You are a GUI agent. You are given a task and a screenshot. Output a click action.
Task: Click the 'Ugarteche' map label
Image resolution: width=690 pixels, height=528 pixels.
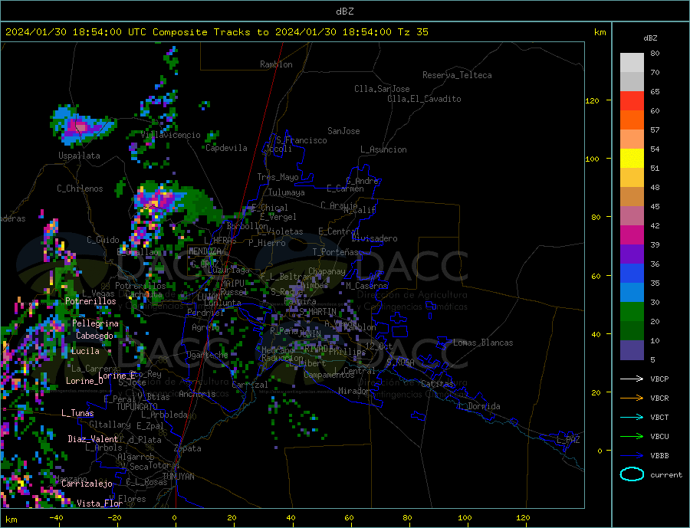pyautogui.click(x=207, y=355)
